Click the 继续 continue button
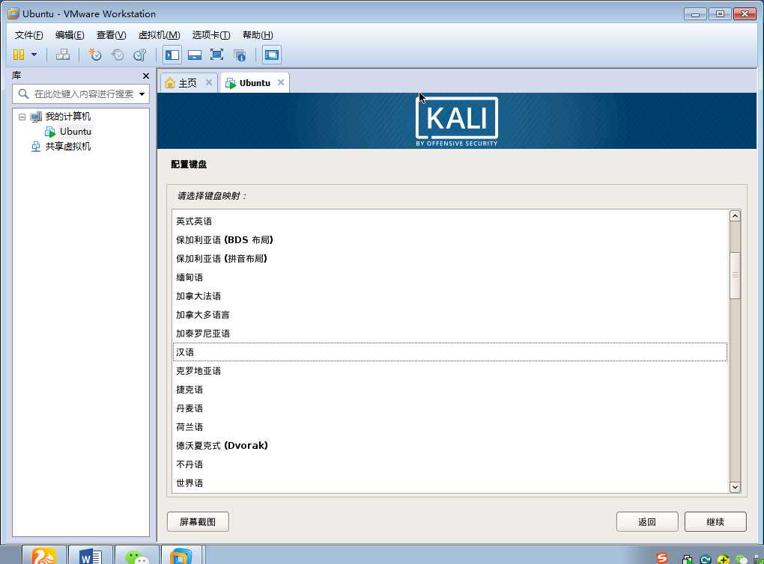Screen dimensions: 764x564 pyautogui.click(x=715, y=521)
